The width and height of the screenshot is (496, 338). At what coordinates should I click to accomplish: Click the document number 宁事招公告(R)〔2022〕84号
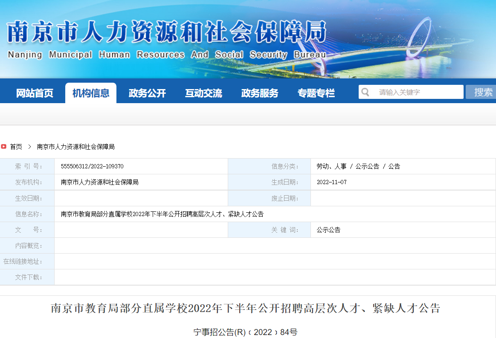(x=246, y=332)
